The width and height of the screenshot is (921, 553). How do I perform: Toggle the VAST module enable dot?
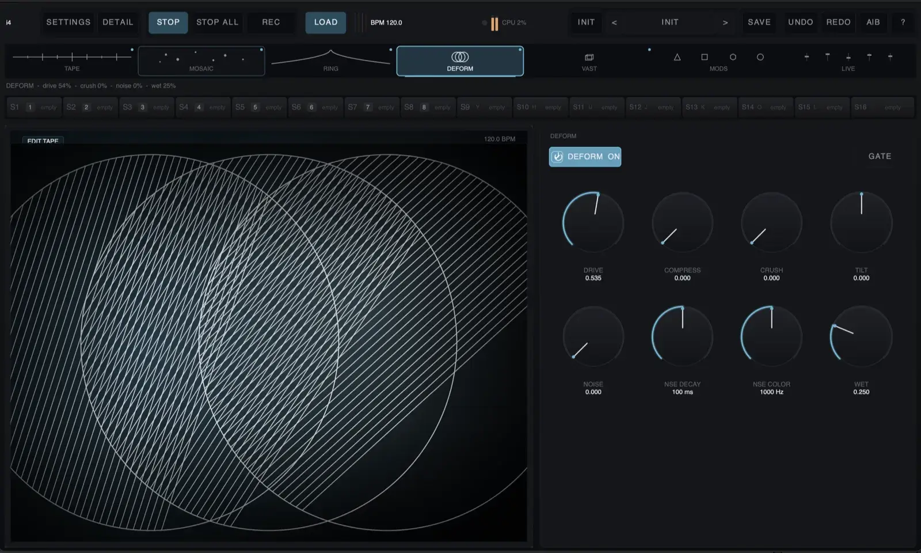click(x=649, y=50)
